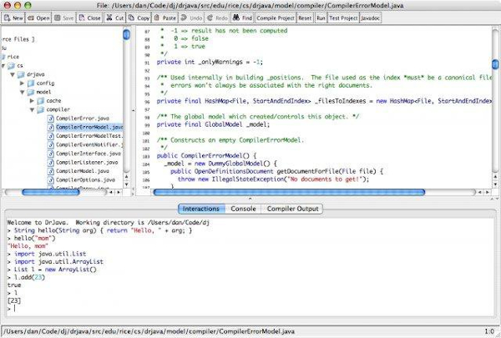This screenshot has width=501, height=338.
Task: Click the Close document toolbar button
Action: pos(89,18)
